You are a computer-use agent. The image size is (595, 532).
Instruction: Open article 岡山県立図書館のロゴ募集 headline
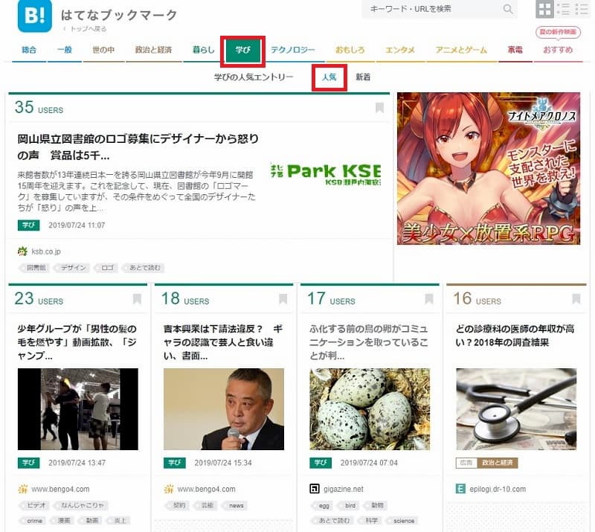coord(138,147)
